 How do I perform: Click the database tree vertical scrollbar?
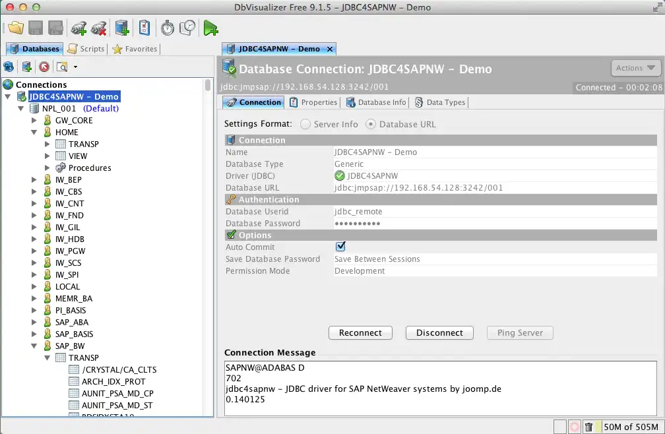(207, 85)
